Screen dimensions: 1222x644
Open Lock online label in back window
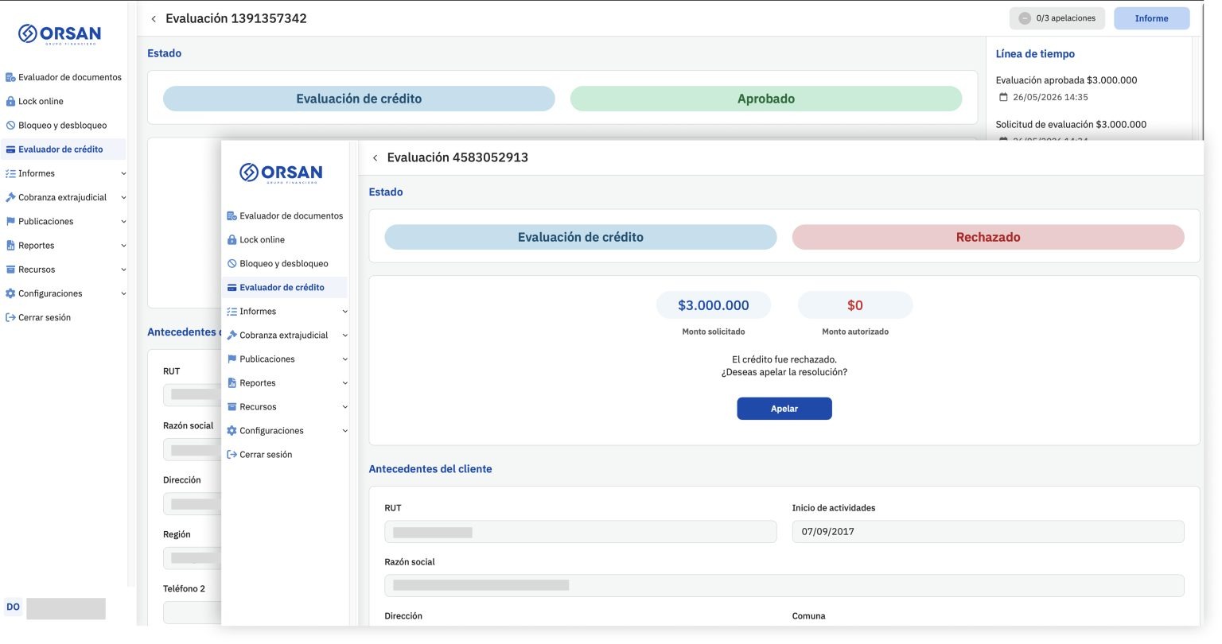(x=41, y=101)
